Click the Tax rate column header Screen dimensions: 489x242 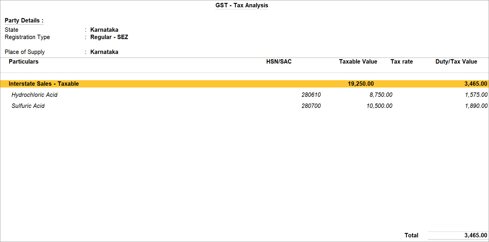tap(402, 62)
